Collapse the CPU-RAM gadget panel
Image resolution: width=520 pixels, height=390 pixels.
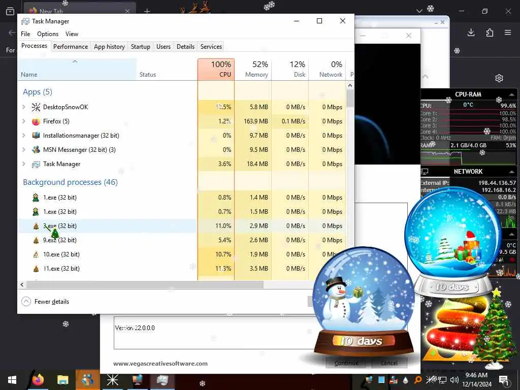[x=512, y=94]
